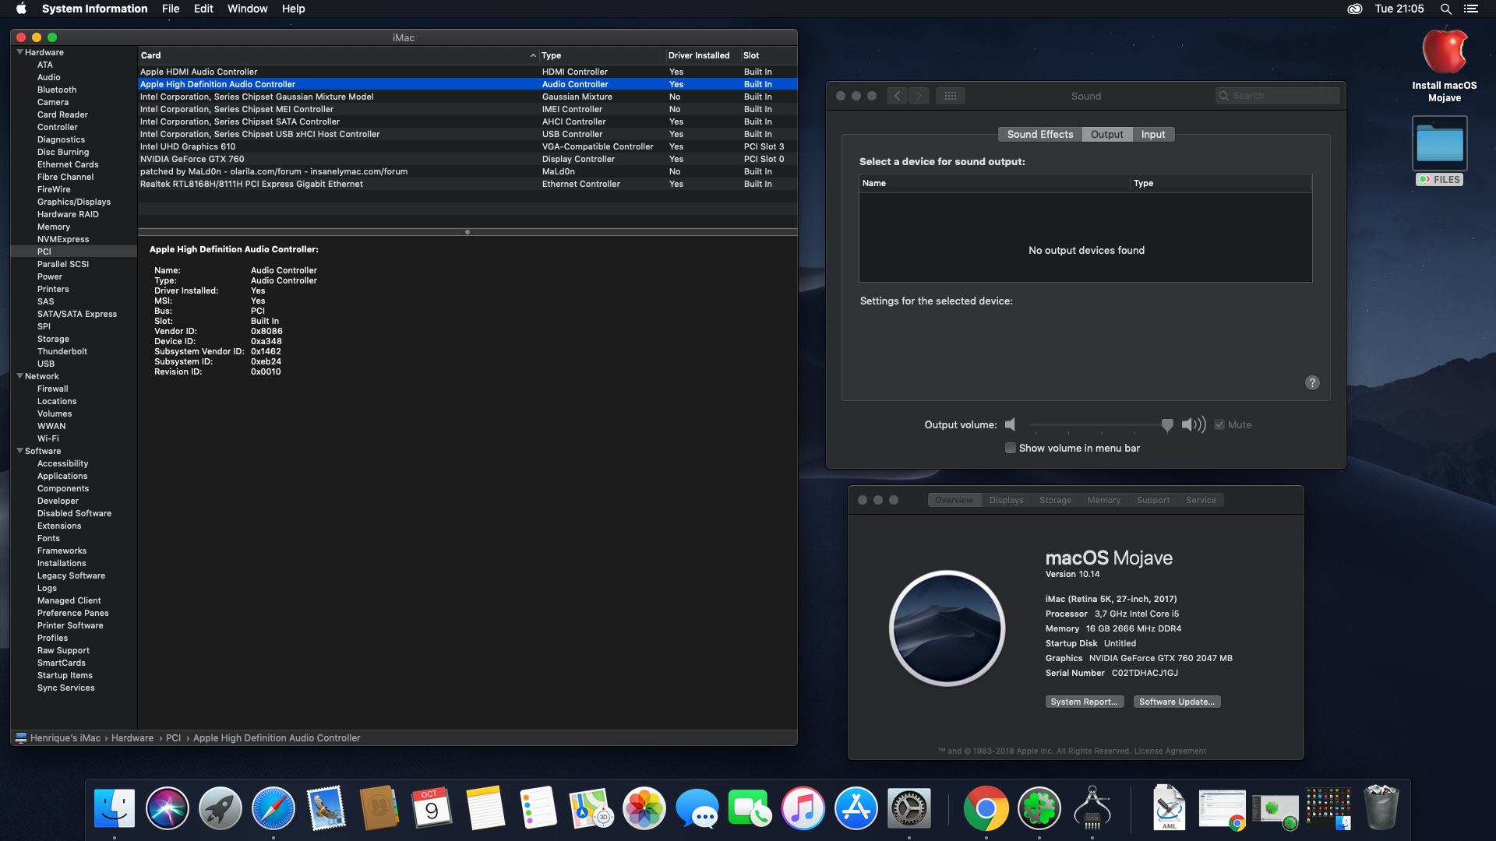Image resolution: width=1496 pixels, height=841 pixels.
Task: Click the Sound preferences help question-mark icon
Action: pyautogui.click(x=1312, y=382)
